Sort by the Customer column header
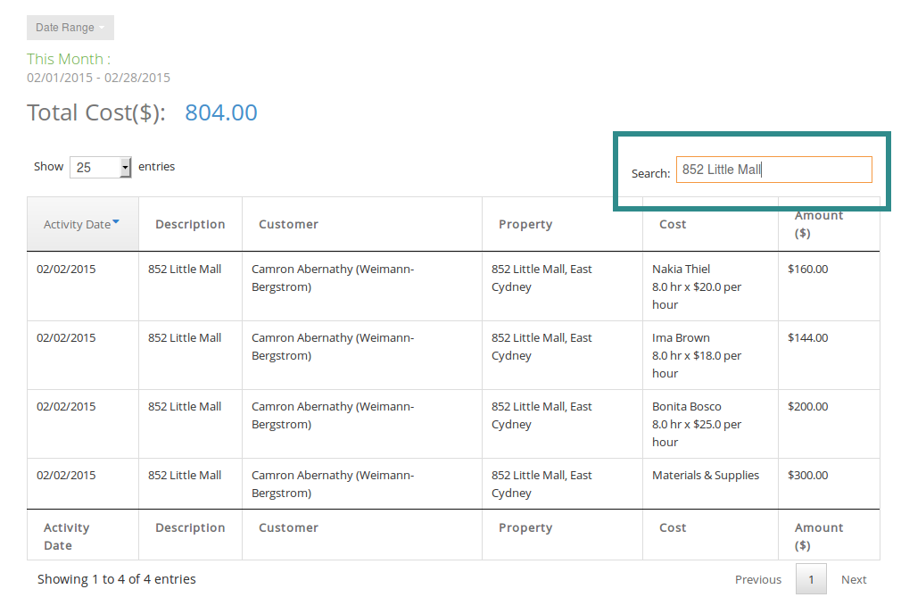The width and height of the screenshot is (901, 614). click(362, 224)
